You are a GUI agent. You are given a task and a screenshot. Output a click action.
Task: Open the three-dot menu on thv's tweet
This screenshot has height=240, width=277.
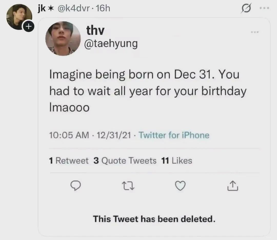(254, 32)
